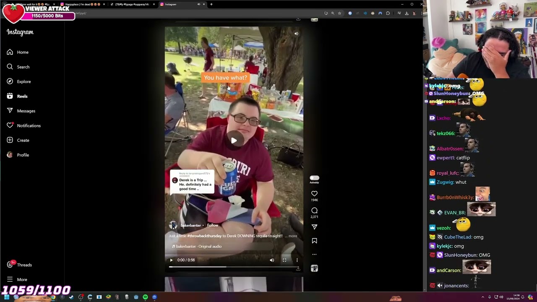Open reel options three-dot icon beside video

pos(314,254)
